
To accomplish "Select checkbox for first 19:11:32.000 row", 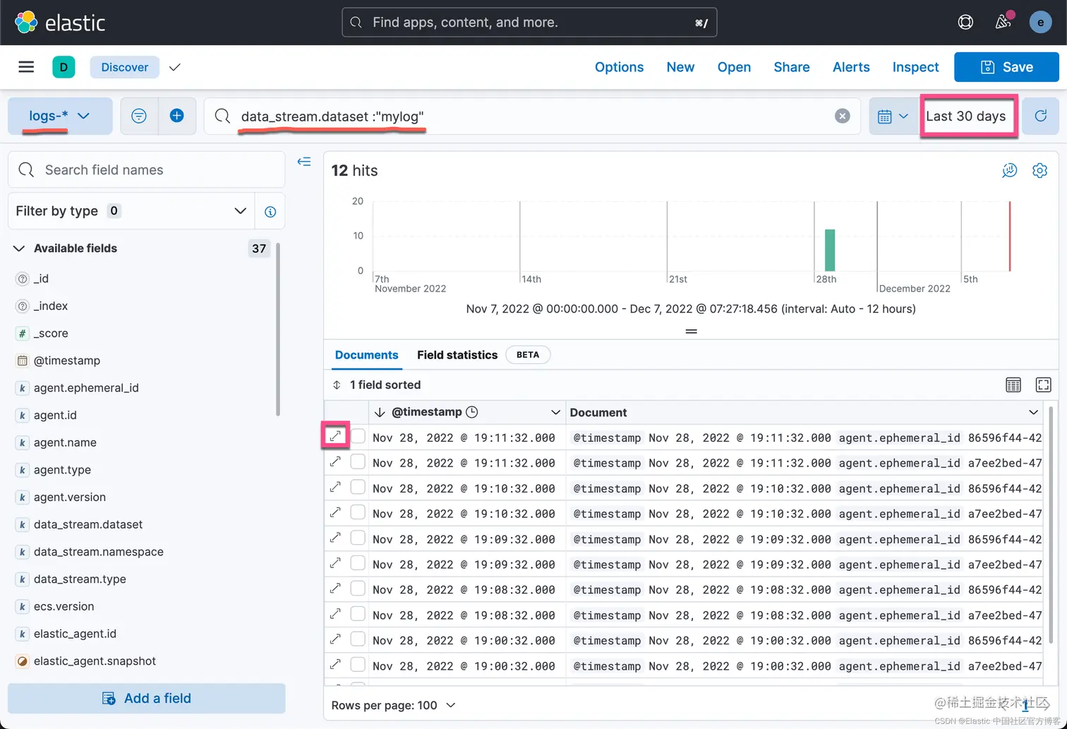I will click(x=358, y=436).
